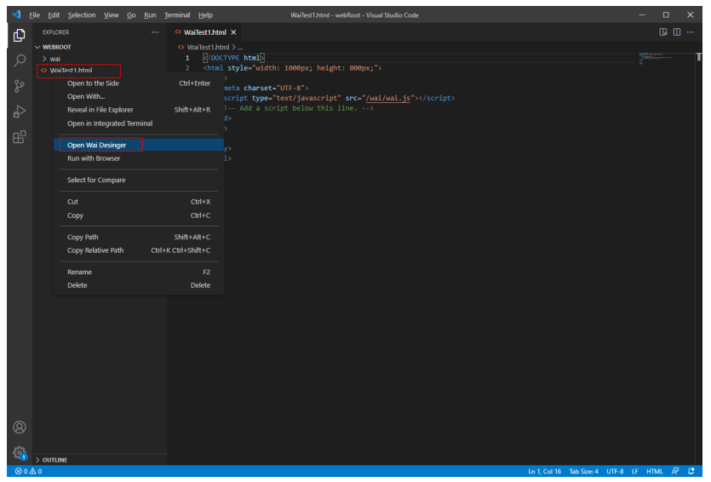Click Rename in the context menu
Viewport: 711px width, 482px height.
79,273
